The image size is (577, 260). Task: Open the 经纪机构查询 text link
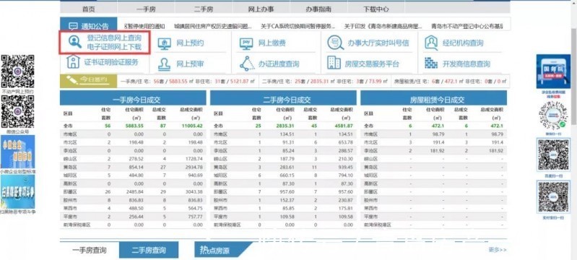[x=463, y=43]
